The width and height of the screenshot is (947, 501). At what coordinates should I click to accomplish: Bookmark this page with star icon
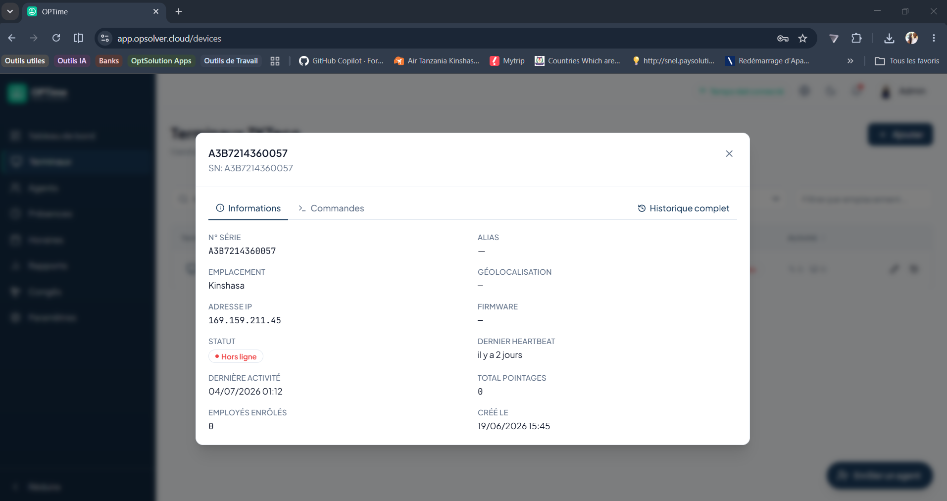click(x=802, y=38)
